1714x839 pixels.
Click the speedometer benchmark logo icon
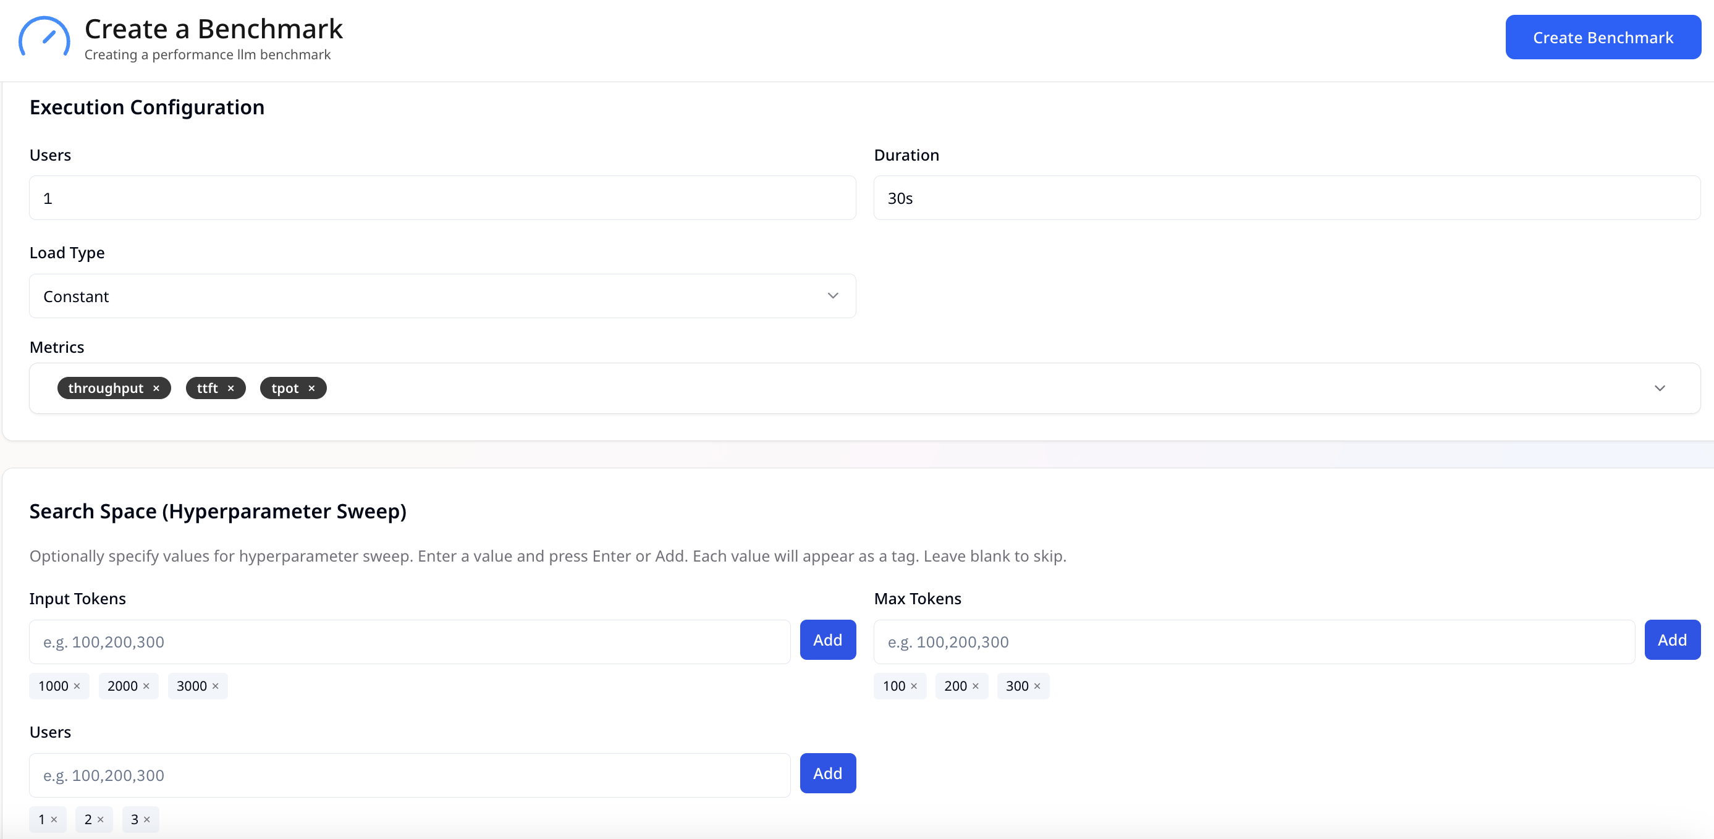click(44, 38)
